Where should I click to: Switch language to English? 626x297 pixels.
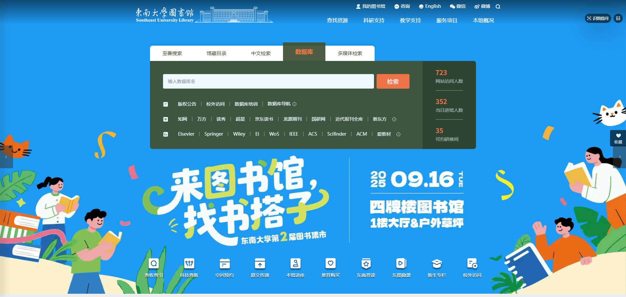coord(430,6)
